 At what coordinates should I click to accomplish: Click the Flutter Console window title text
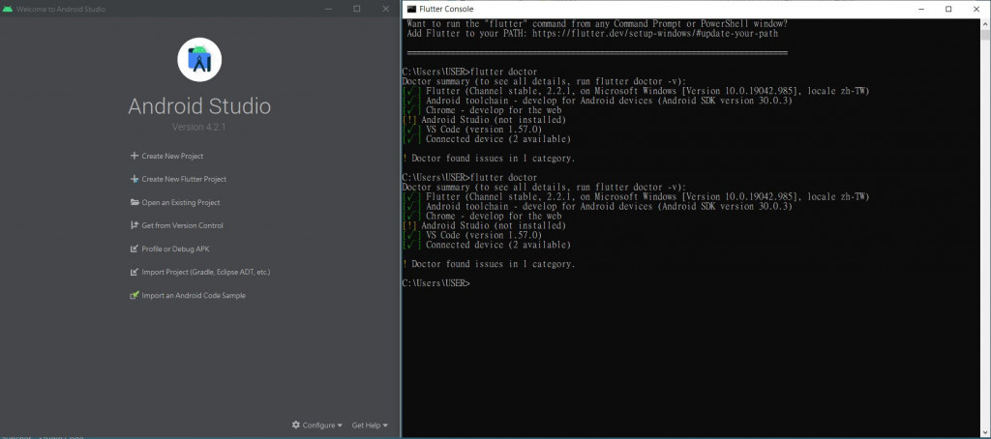[x=446, y=9]
